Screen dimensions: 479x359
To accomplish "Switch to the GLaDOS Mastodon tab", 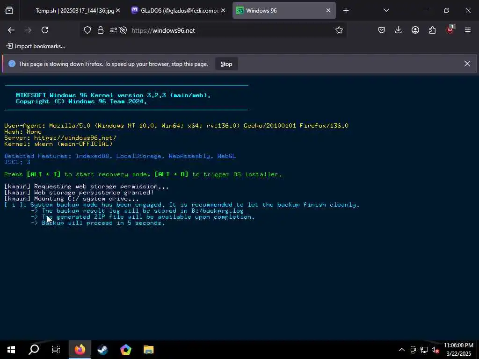I will 179,10.
